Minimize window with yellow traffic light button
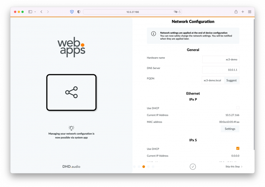 point(19,12)
